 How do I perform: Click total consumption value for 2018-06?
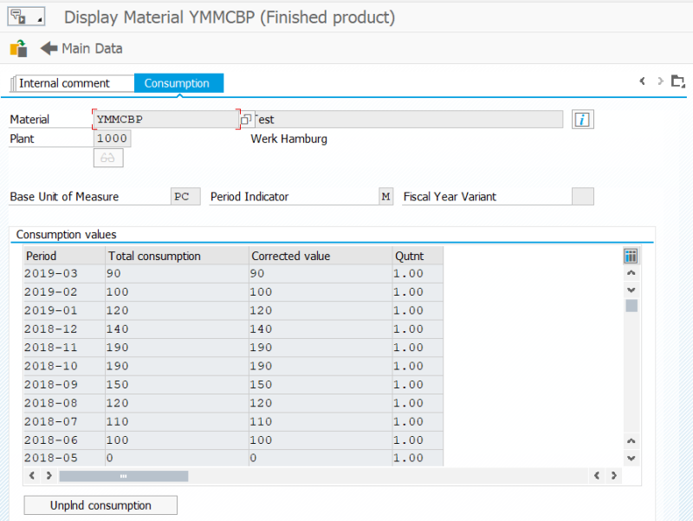click(x=178, y=440)
